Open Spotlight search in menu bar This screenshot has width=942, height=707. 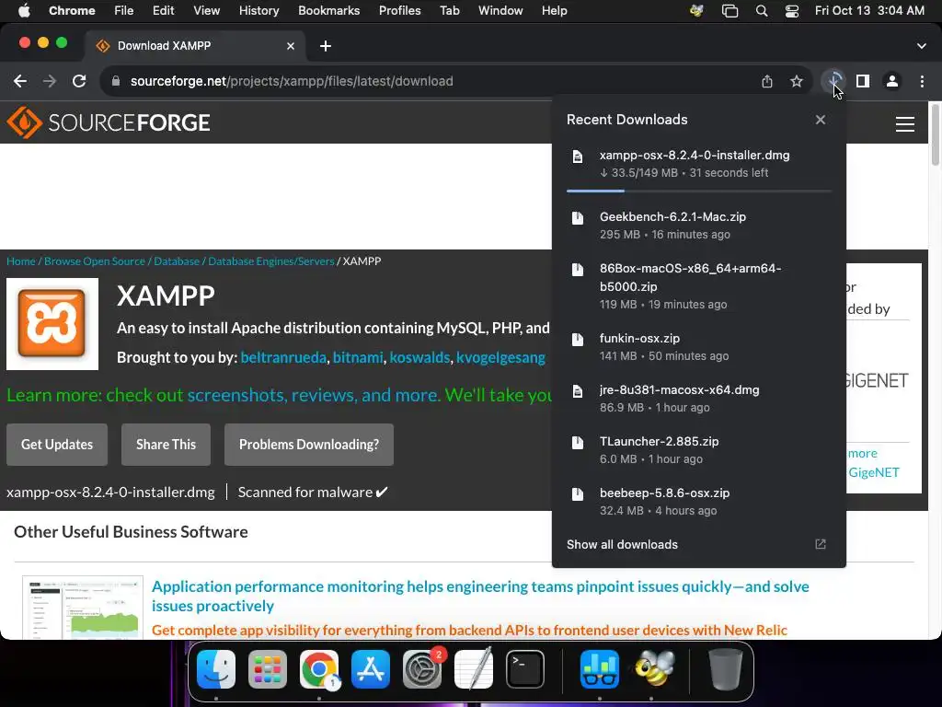[x=761, y=11]
